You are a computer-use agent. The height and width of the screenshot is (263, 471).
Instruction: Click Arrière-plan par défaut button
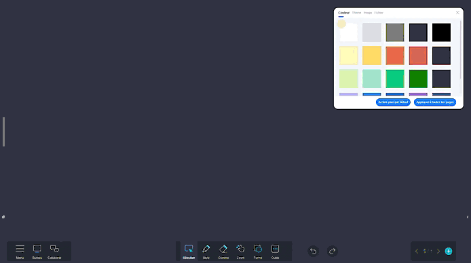pos(393,102)
